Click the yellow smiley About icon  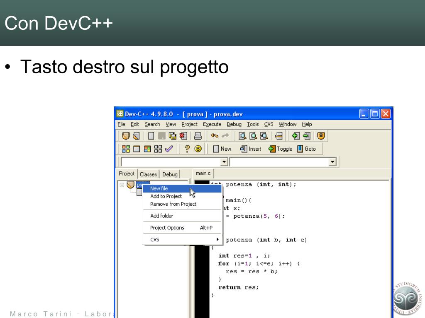coord(198,149)
